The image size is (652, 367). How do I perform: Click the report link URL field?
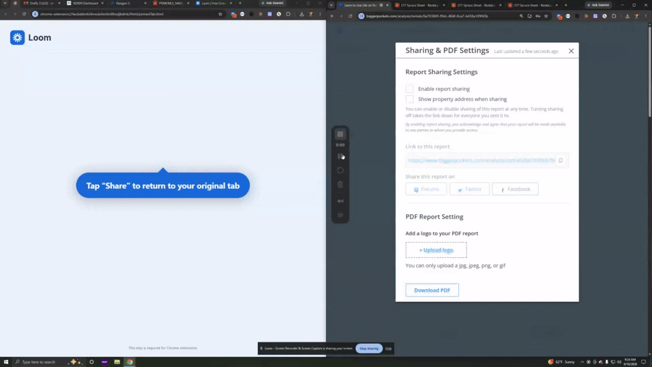coord(481,160)
